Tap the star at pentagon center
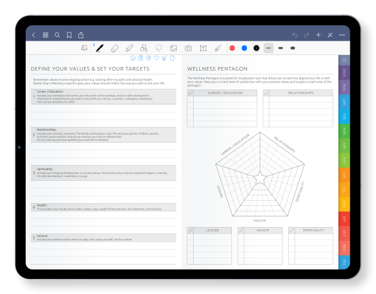This screenshot has height=294, width=376. pos(260,178)
